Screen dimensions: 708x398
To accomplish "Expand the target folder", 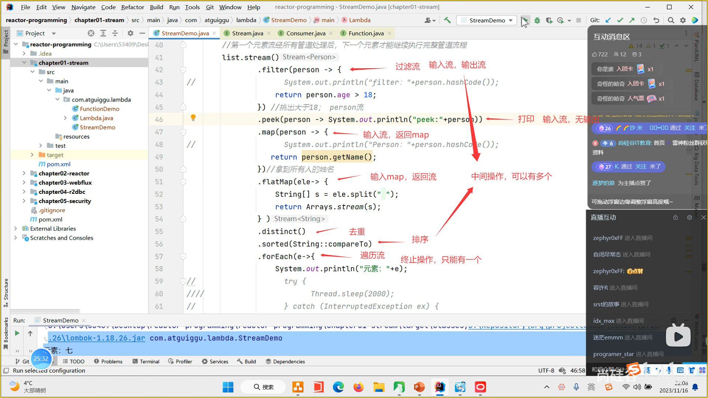I will click(x=32, y=155).
